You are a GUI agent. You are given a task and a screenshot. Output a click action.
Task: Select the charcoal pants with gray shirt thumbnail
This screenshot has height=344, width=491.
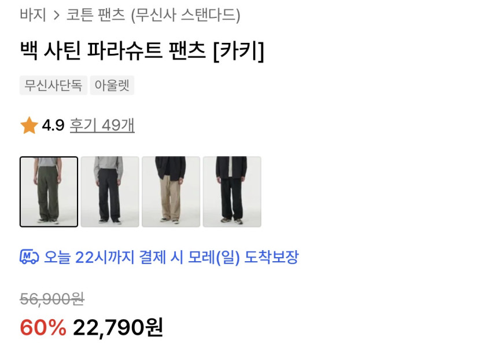click(x=110, y=192)
